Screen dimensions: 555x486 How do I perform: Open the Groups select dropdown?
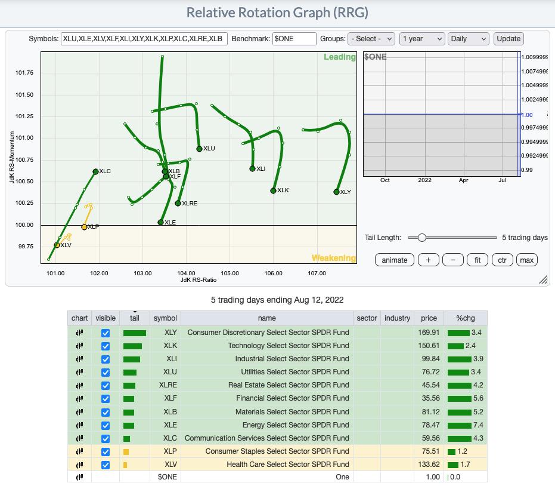point(371,39)
